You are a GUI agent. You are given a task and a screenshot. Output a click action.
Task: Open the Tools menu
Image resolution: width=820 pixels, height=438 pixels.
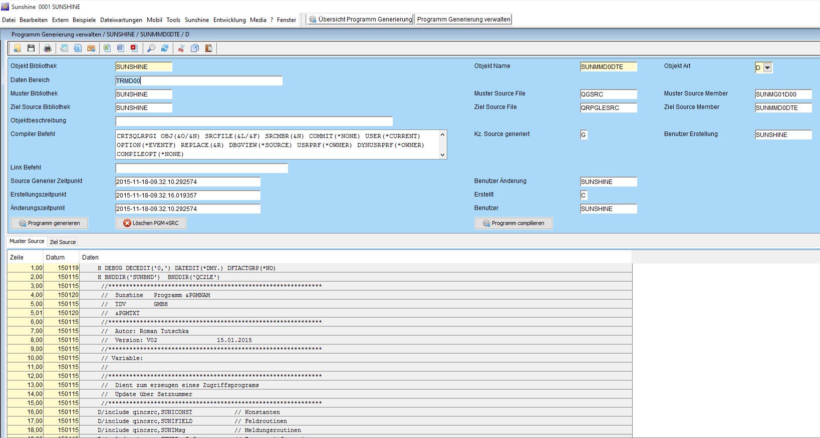pos(173,20)
